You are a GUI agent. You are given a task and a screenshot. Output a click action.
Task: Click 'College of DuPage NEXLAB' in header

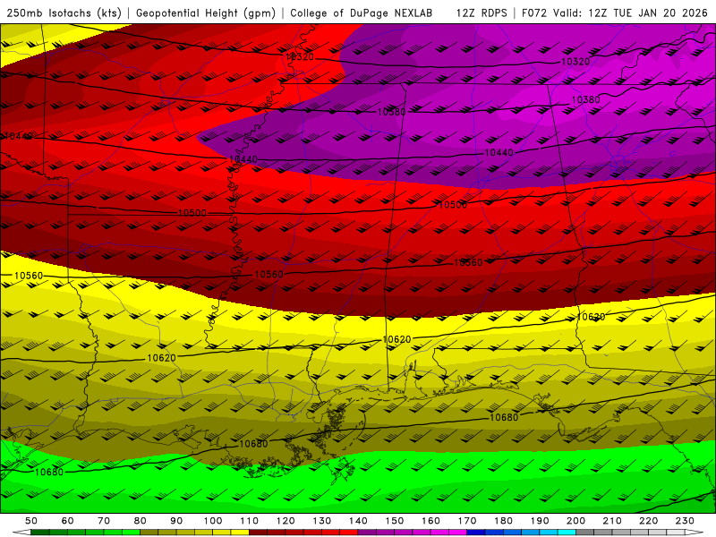(x=362, y=13)
